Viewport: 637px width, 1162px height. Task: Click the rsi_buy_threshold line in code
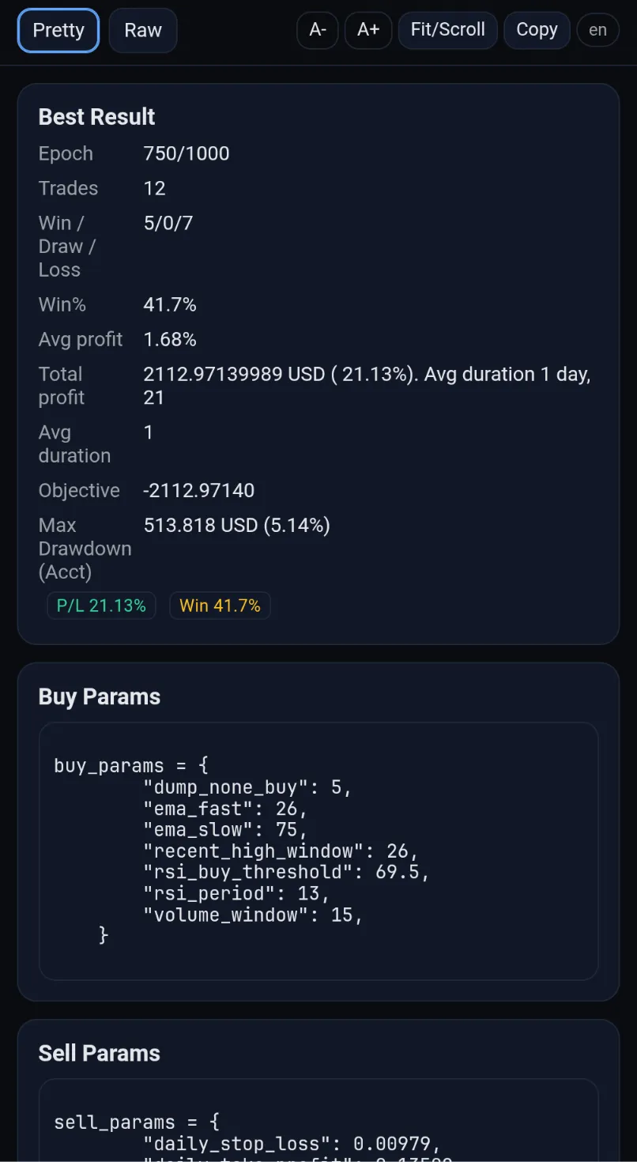tap(286, 872)
